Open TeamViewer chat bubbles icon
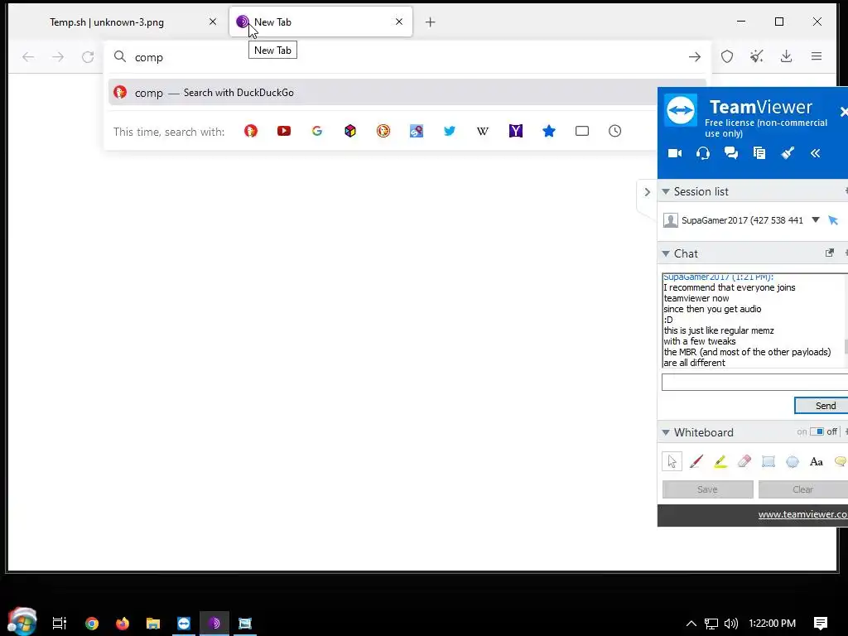This screenshot has width=848, height=636. [x=730, y=153]
